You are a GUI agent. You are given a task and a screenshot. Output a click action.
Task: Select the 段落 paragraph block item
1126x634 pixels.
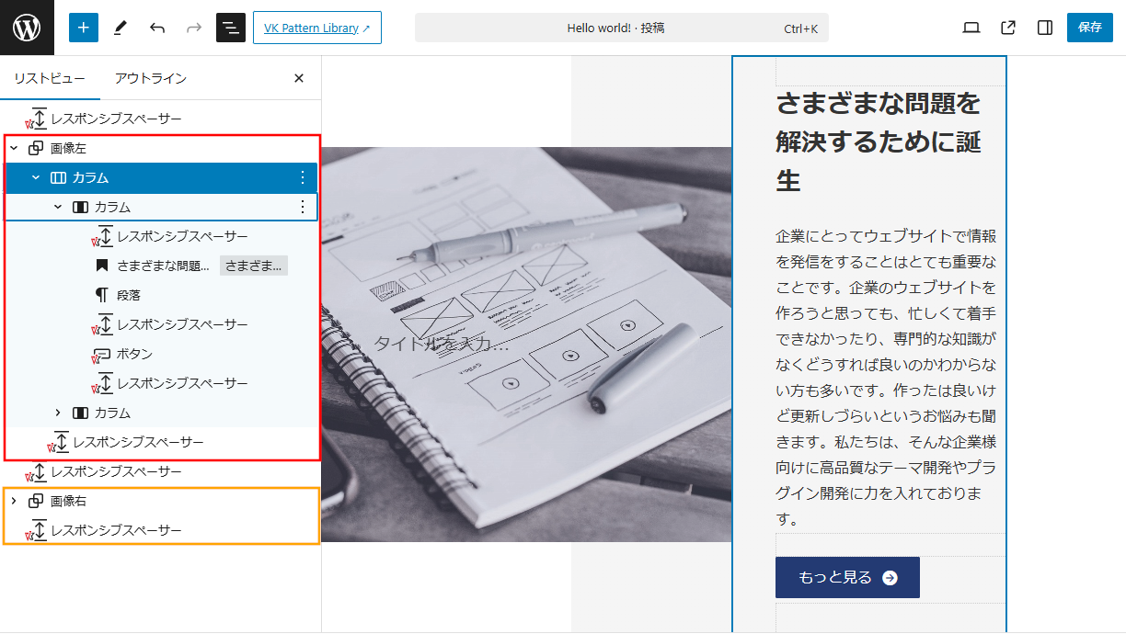(x=129, y=295)
